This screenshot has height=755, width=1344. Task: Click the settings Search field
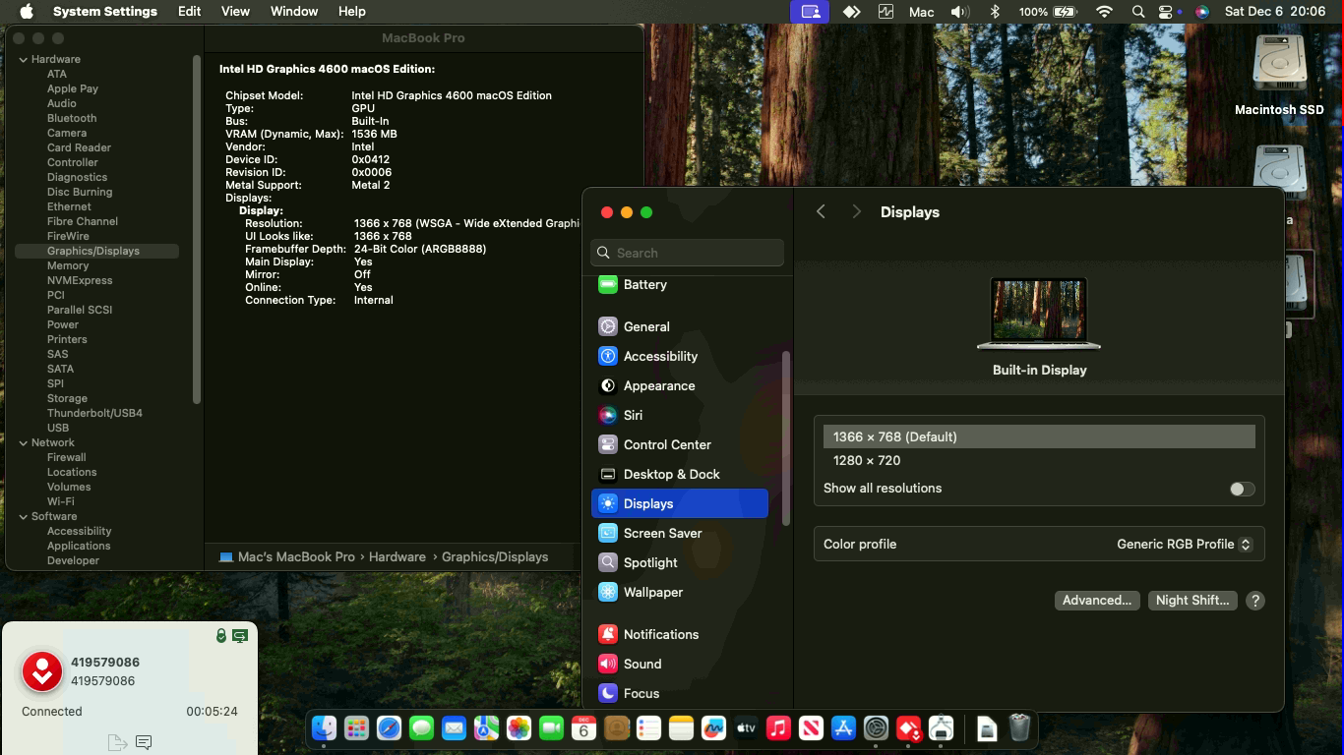688,253
